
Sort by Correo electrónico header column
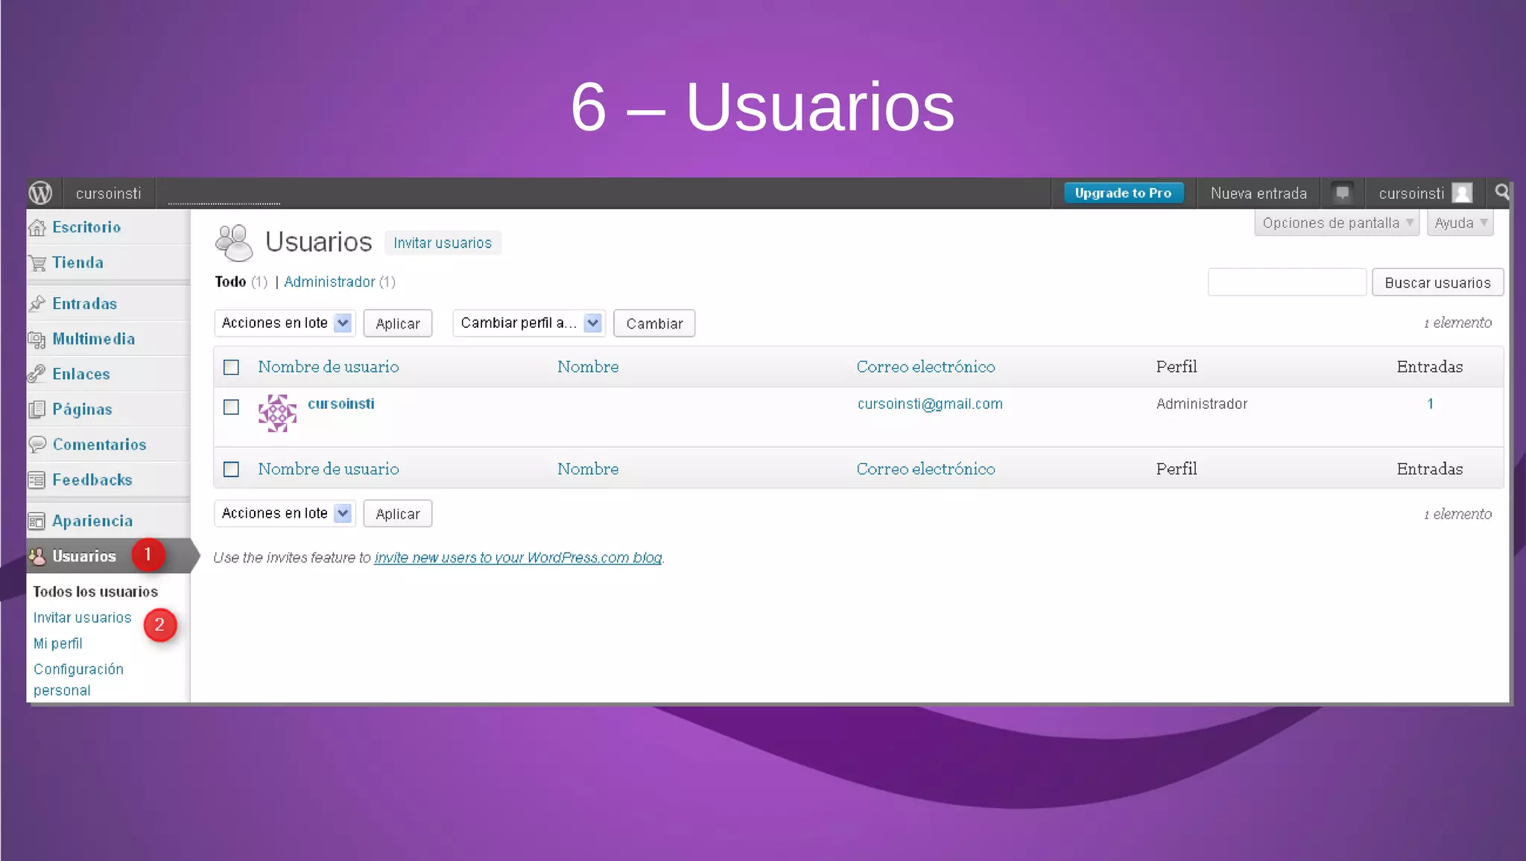[925, 366]
